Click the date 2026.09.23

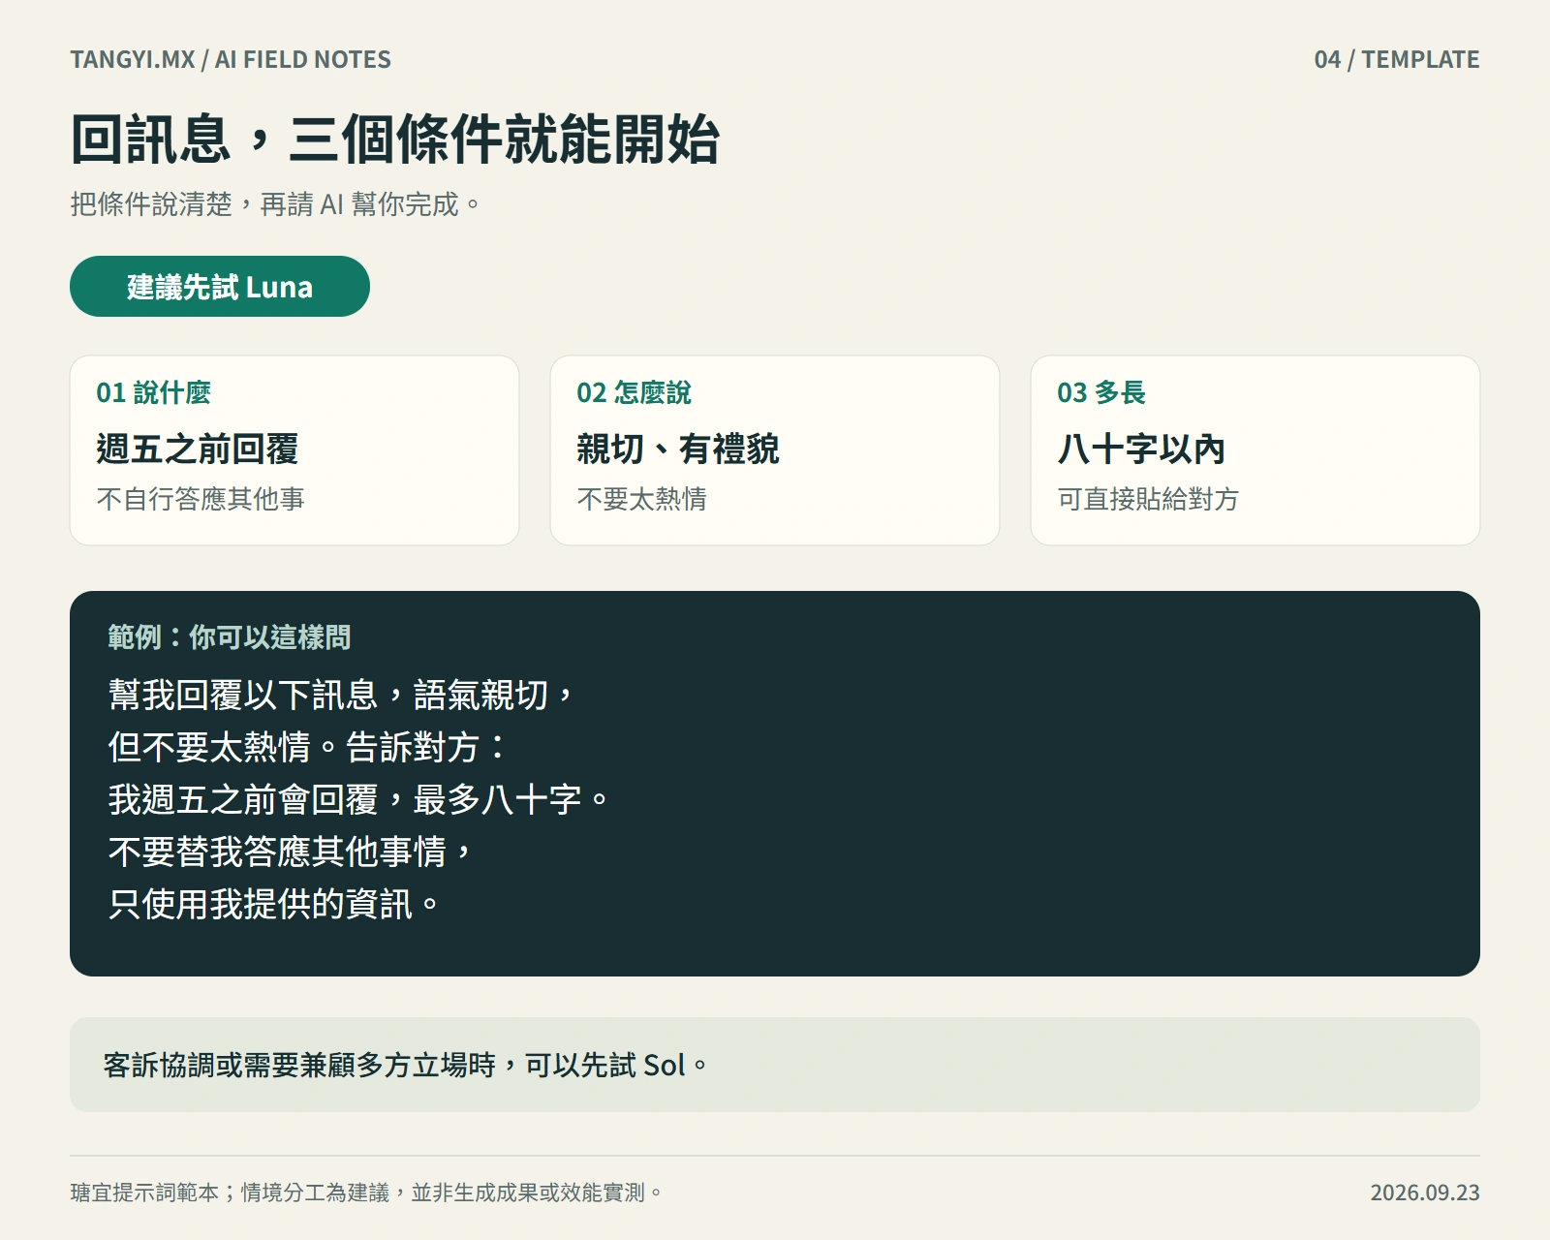pos(1424,1193)
